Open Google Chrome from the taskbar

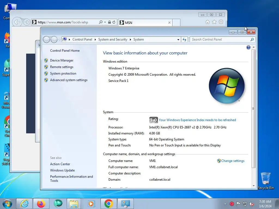pos(108,204)
